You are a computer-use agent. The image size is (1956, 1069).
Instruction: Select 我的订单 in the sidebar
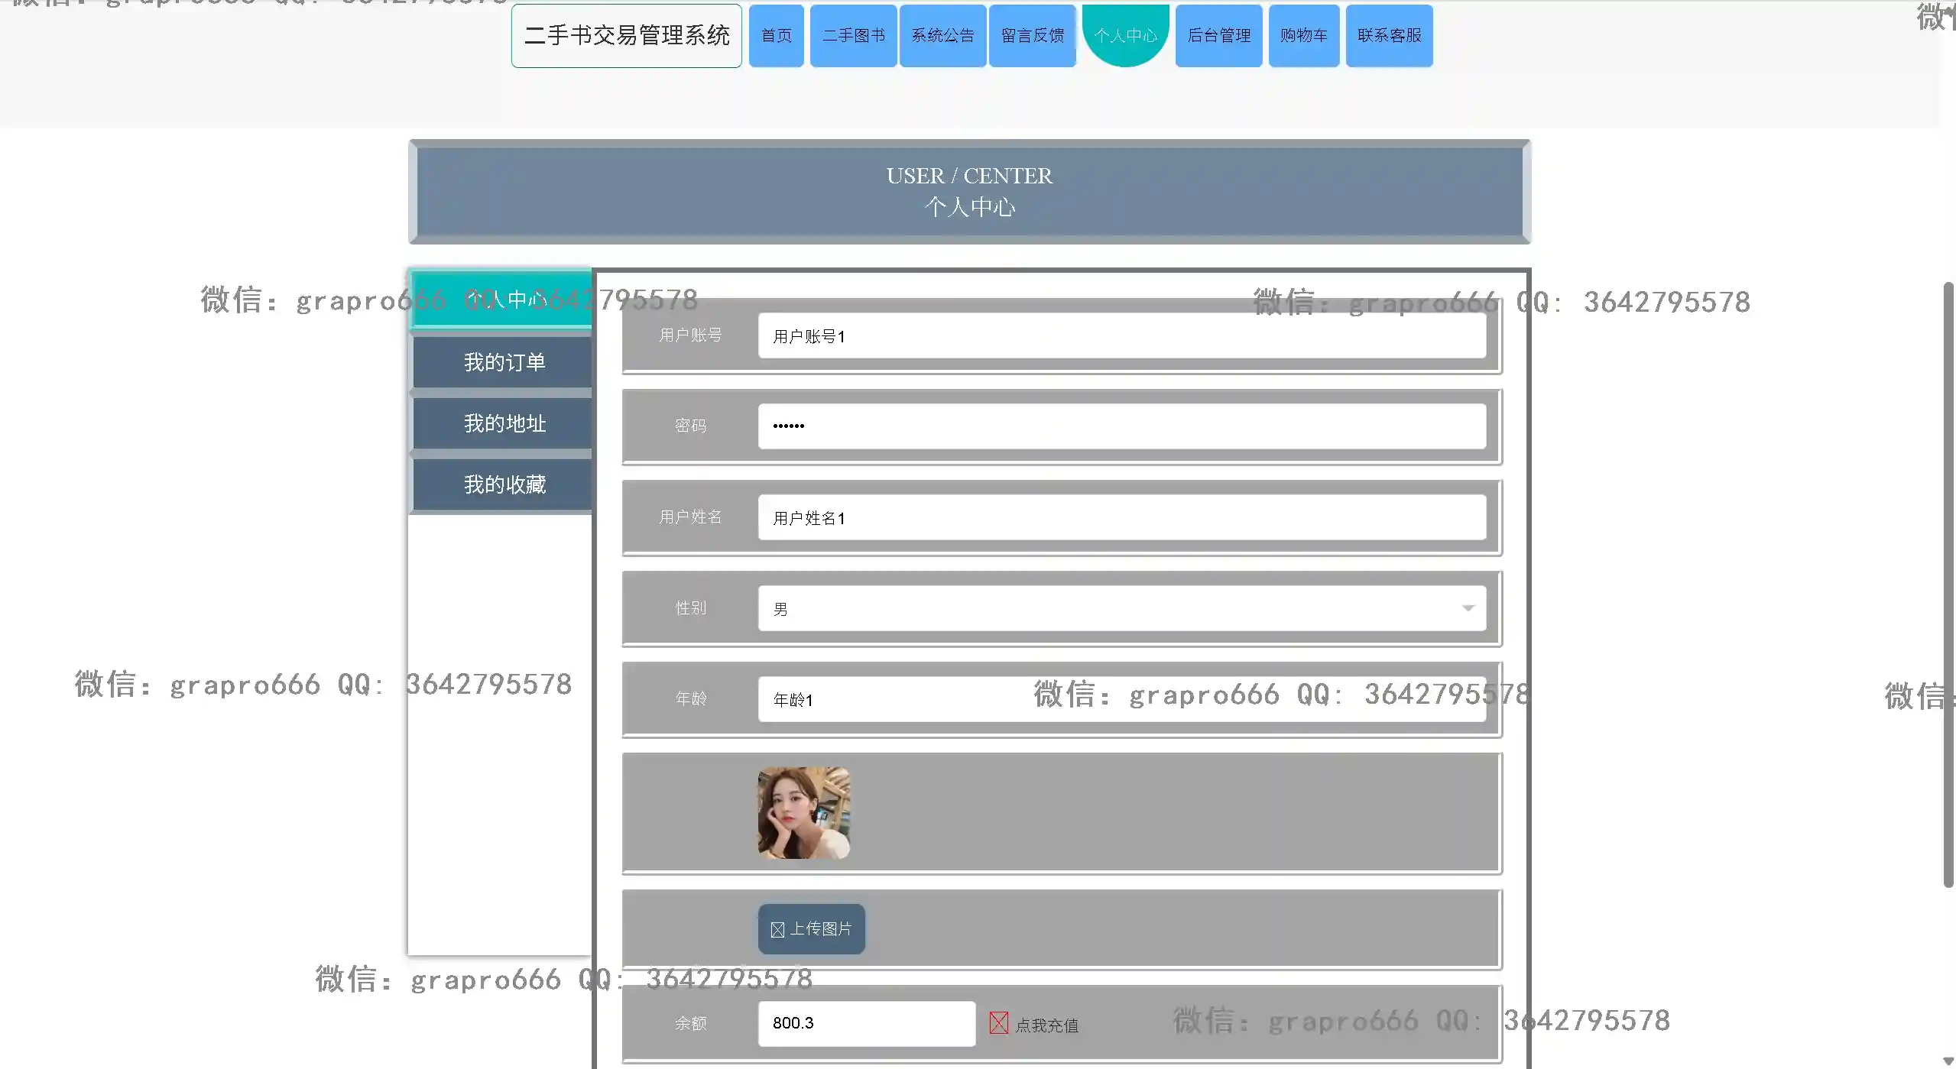504,362
